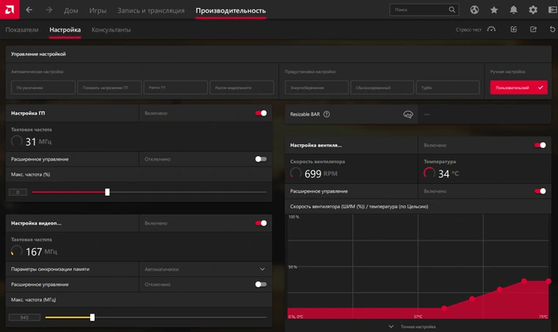Open notifications bell icon

click(x=513, y=10)
